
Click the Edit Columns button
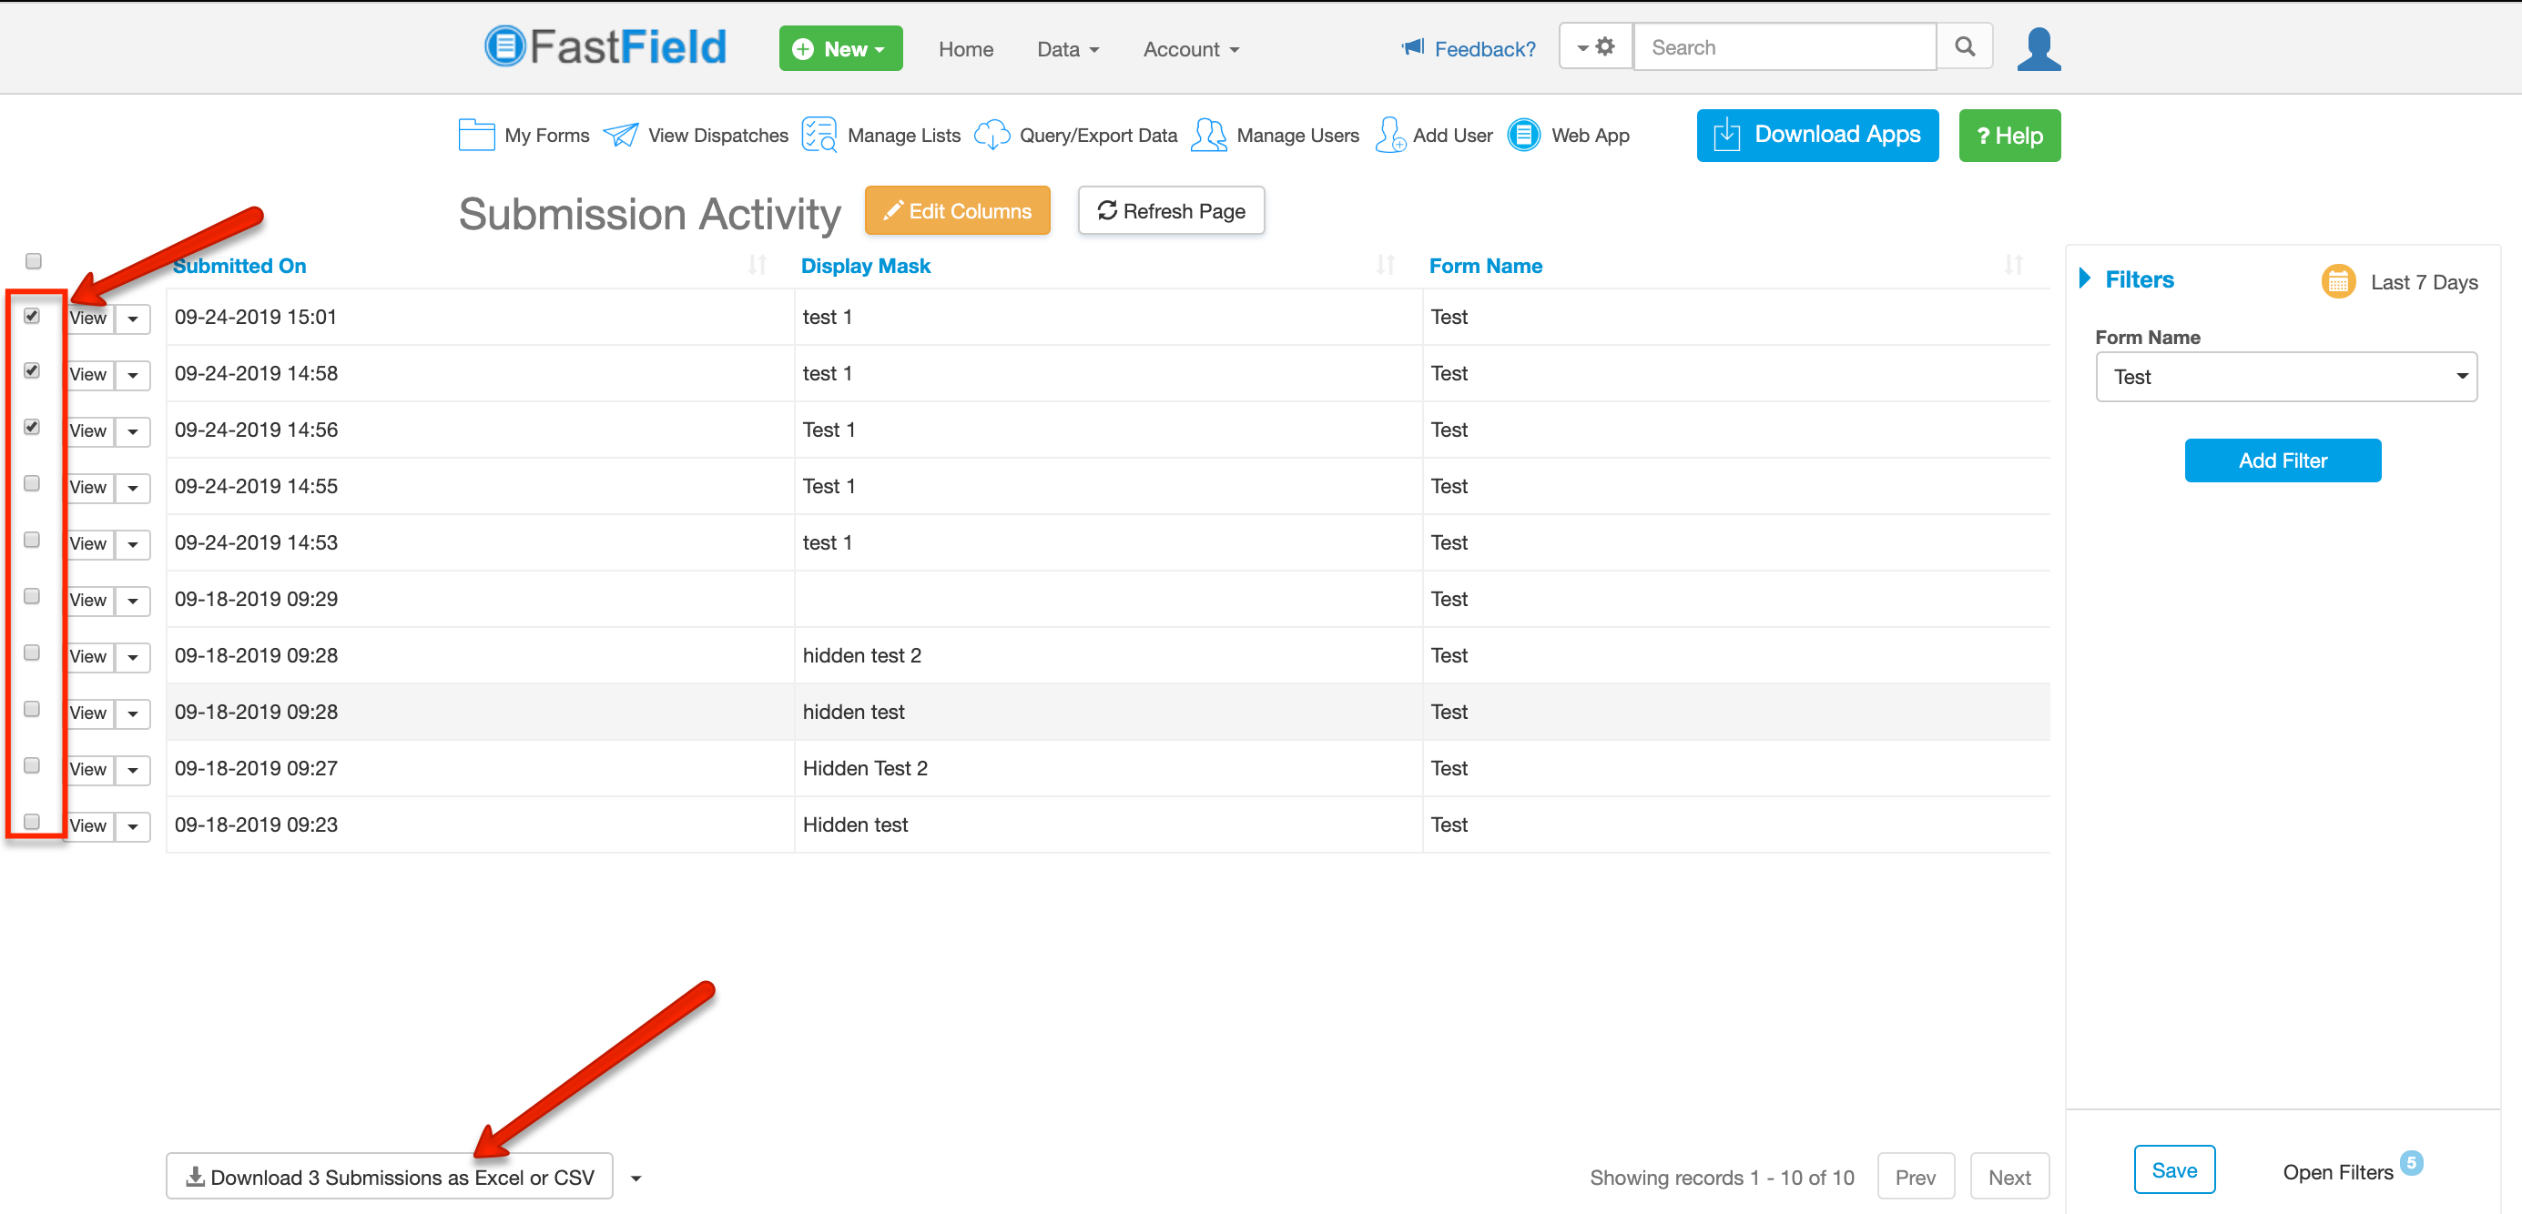point(957,210)
